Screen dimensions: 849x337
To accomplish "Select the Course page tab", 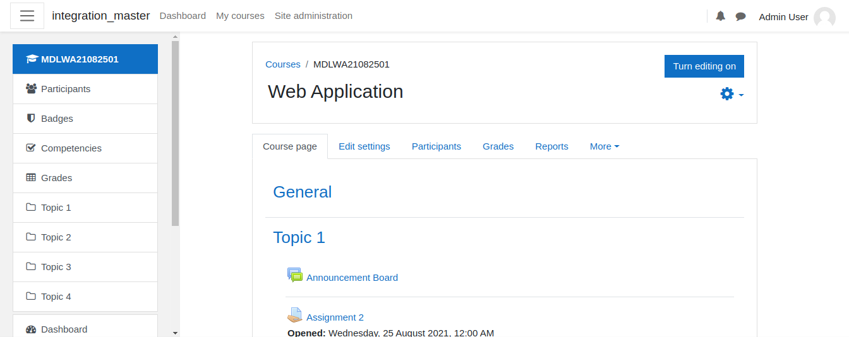I will pos(290,146).
